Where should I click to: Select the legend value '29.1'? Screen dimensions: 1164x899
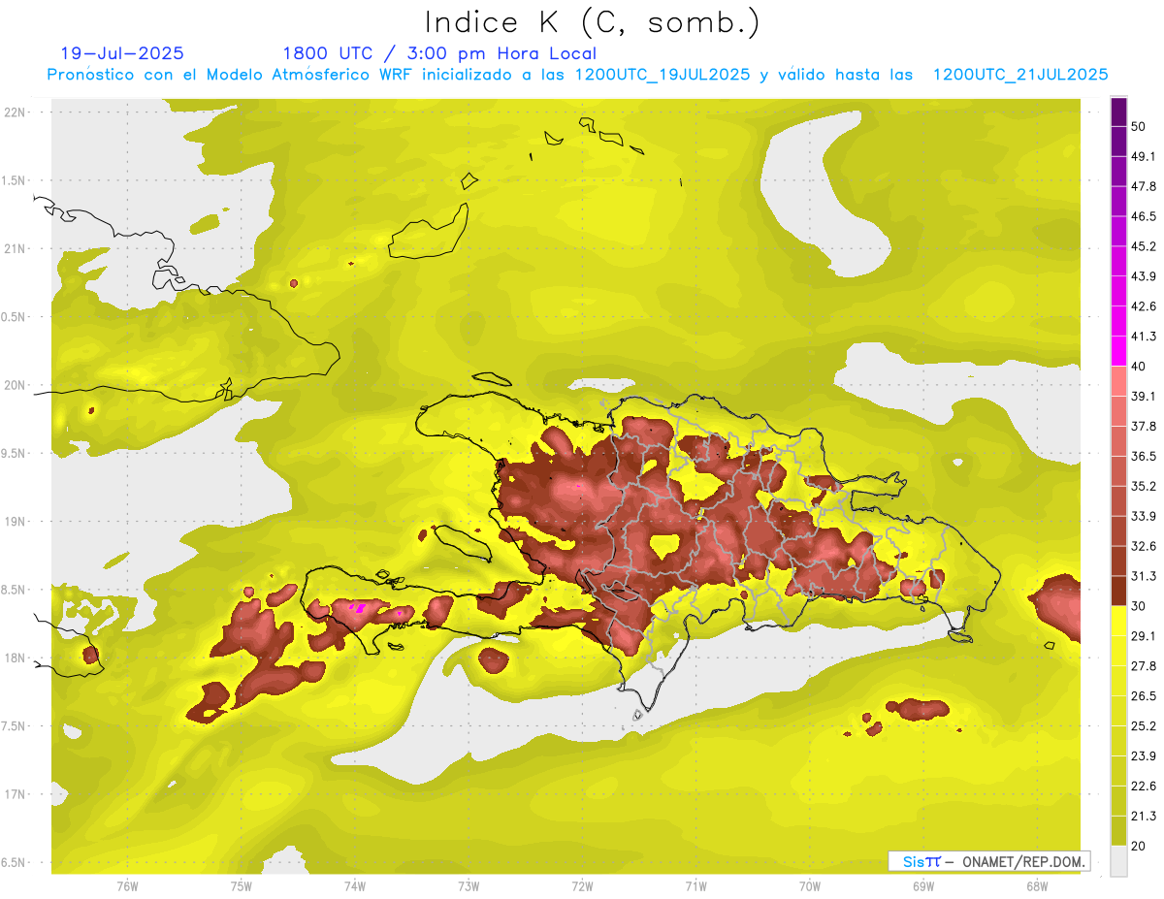[x=1144, y=636]
